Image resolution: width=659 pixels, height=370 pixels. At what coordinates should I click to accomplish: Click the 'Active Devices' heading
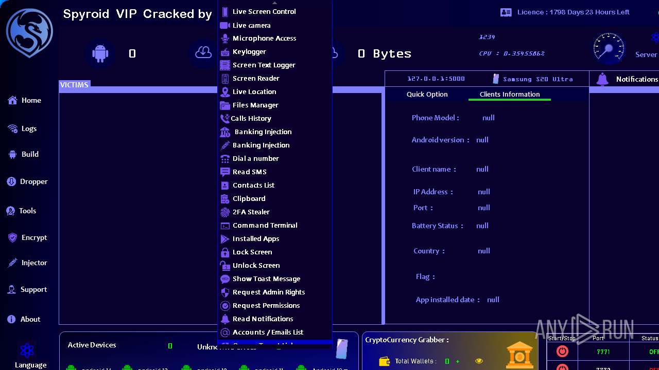[92, 345]
